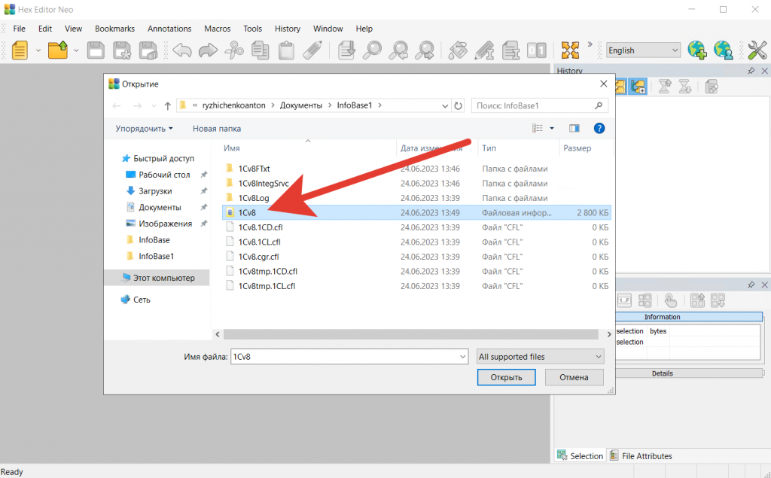Open the English language dropdown
Viewport: 771px width, 478px height.
point(643,50)
